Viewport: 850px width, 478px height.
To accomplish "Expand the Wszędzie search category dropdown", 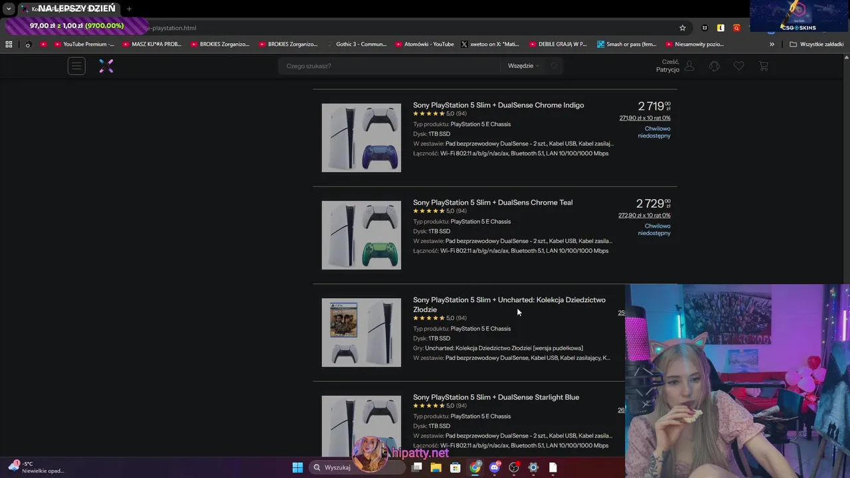I will [523, 66].
